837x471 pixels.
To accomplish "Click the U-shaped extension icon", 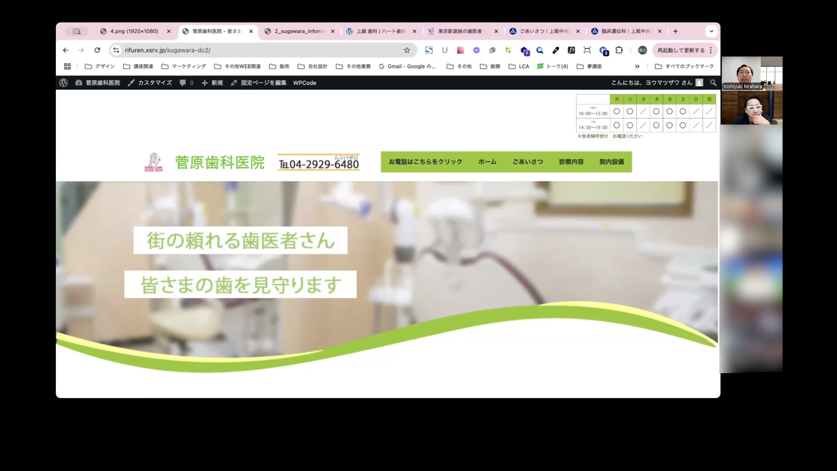I will (445, 50).
